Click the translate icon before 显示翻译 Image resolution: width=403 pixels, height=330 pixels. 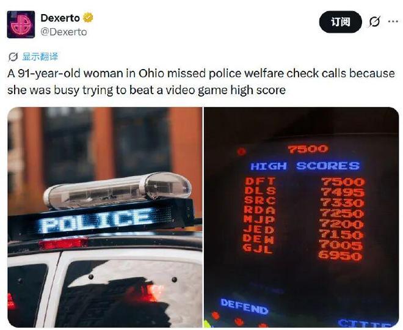pos(13,57)
